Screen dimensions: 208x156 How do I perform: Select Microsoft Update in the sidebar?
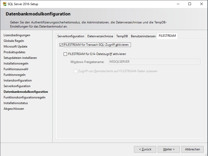click(x=15, y=47)
